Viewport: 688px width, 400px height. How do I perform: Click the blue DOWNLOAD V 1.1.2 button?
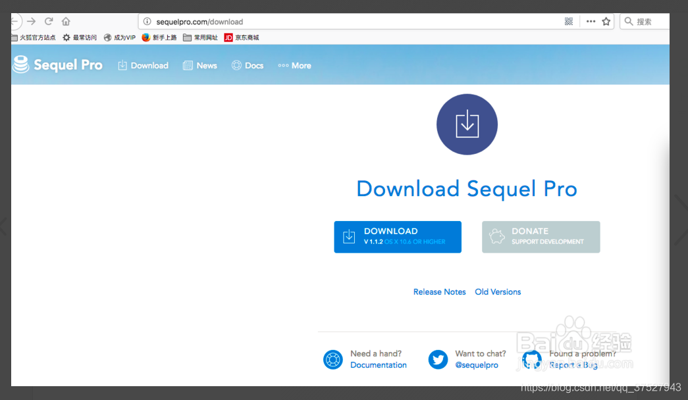(x=398, y=237)
